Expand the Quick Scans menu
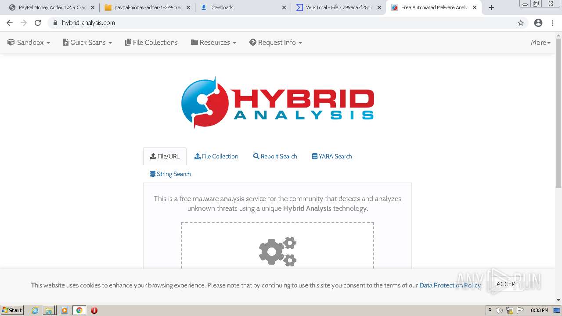562x316 pixels. tap(87, 43)
